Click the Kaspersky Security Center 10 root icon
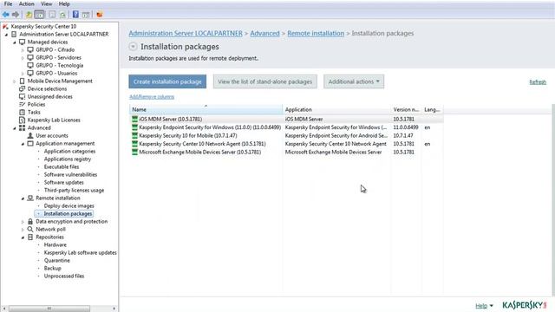The image size is (555, 312). click(x=5, y=27)
